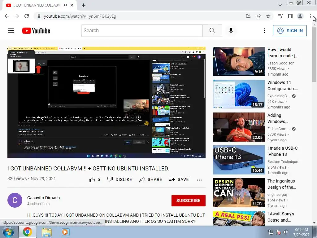Click the browser forward arrow

coord(17,16)
